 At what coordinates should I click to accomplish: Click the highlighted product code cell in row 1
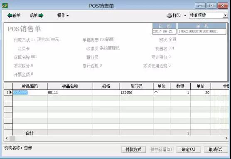click(x=30, y=92)
